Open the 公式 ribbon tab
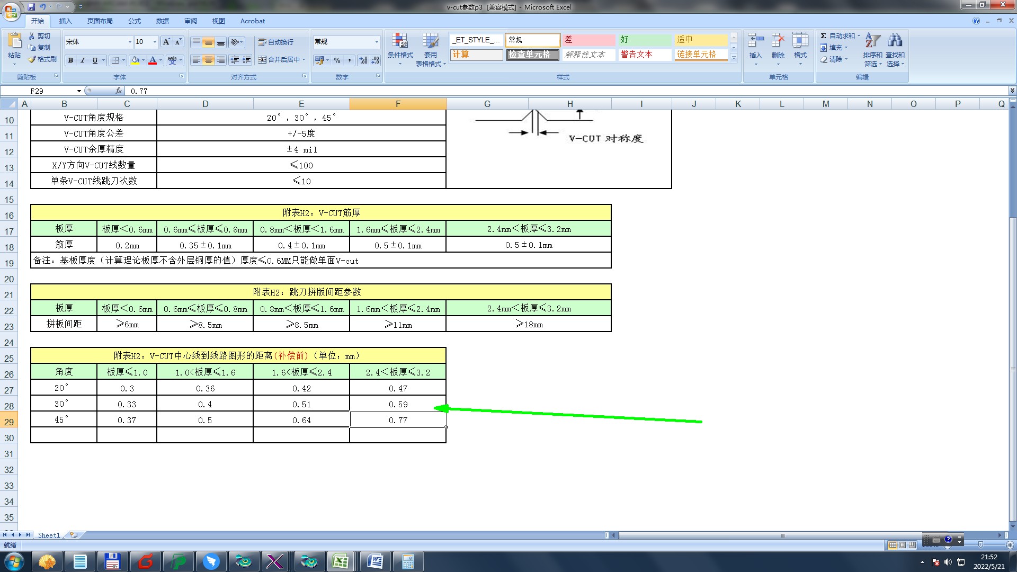 pos(135,21)
